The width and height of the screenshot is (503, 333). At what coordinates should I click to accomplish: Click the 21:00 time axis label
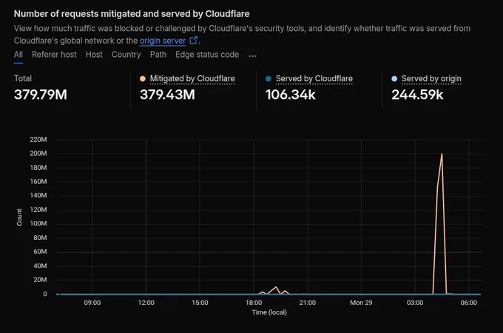(307, 303)
